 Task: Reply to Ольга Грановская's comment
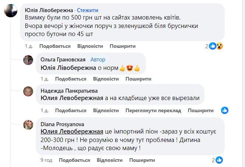click(106, 79)
